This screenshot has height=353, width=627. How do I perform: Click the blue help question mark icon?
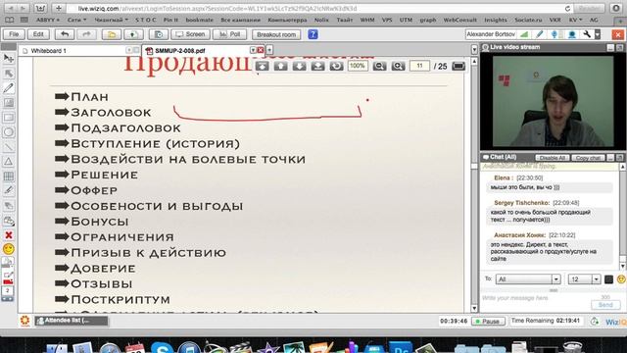313,34
